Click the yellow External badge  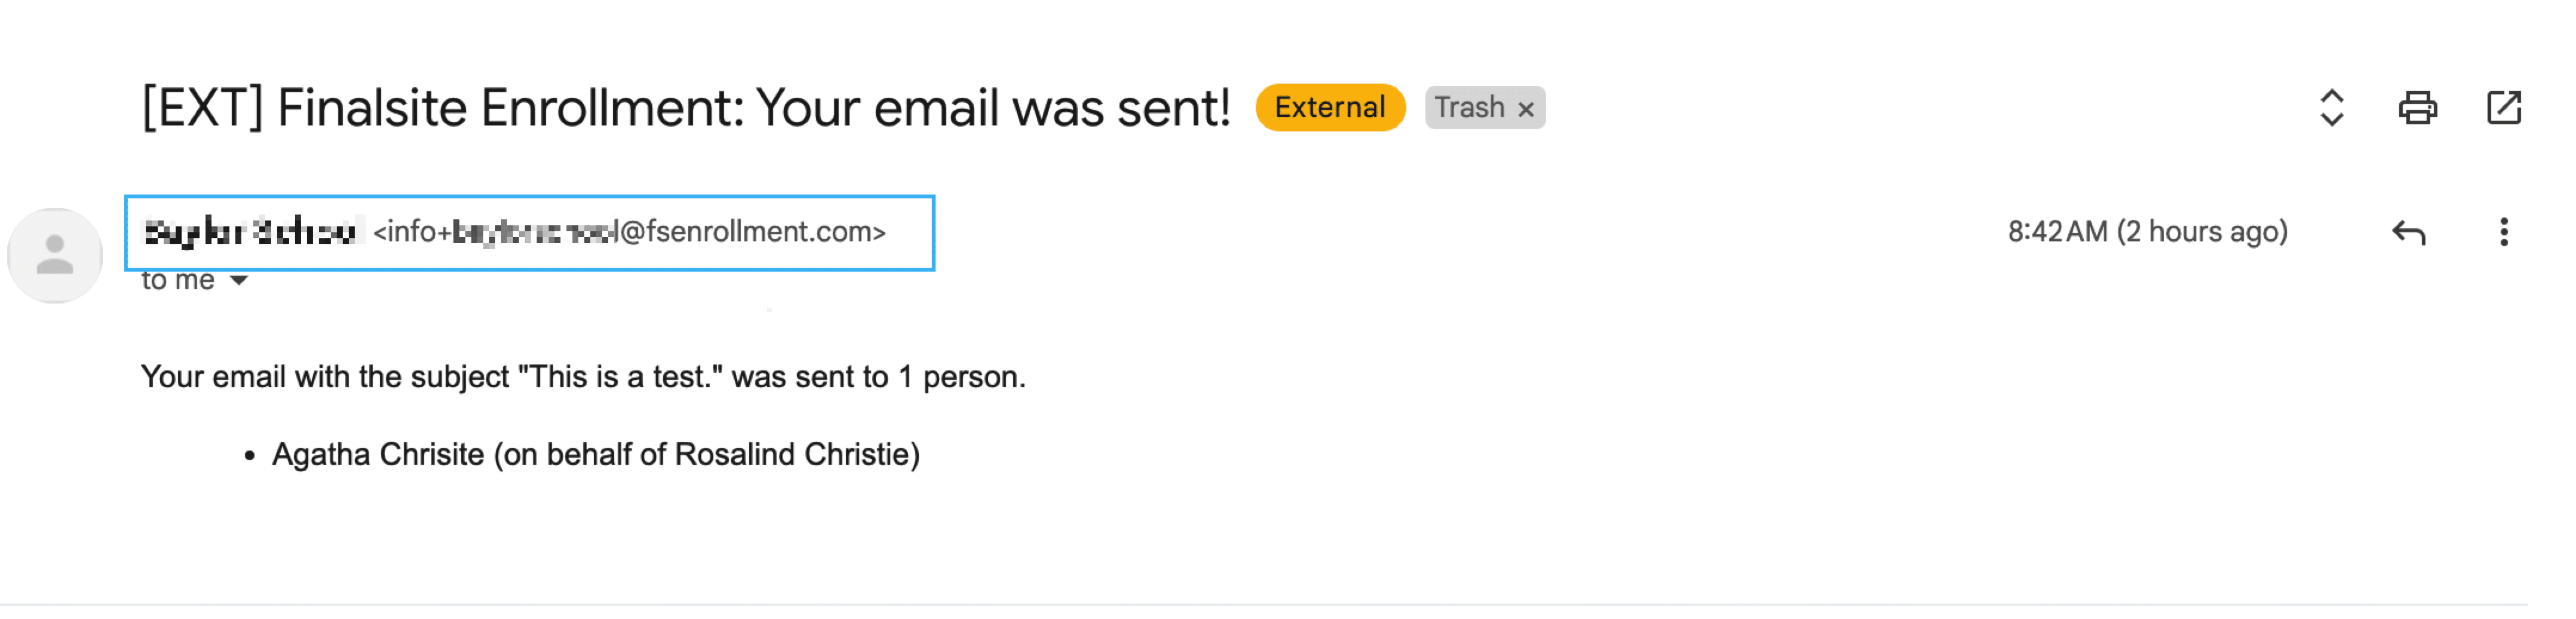tap(1329, 107)
